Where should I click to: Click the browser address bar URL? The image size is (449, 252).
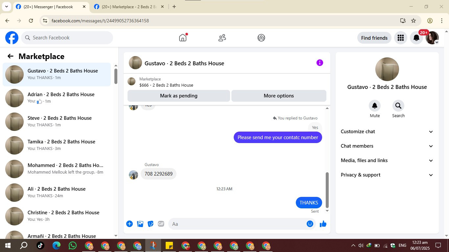point(100,21)
